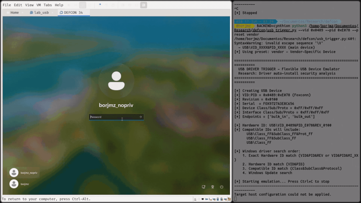Click the message log icon in status bar
The height and width of the screenshot is (203, 361).
[x=229, y=199]
